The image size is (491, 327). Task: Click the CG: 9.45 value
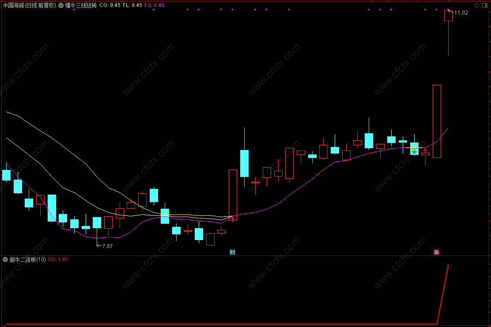pyautogui.click(x=110, y=5)
